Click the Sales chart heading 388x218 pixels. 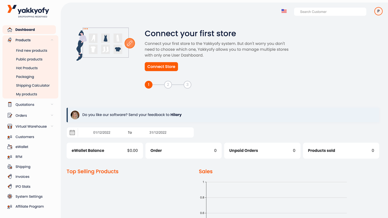pyautogui.click(x=206, y=171)
